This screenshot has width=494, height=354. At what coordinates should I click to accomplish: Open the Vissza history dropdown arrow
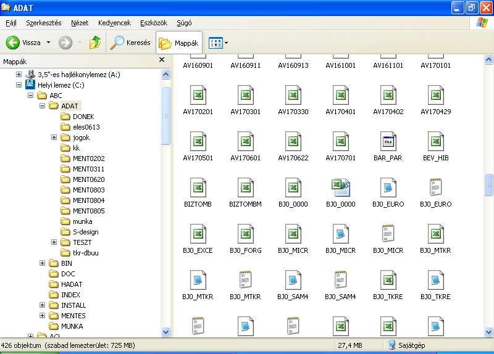coord(49,42)
